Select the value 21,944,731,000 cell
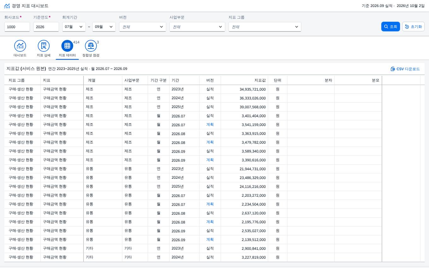This screenshot has height=268, width=429. pyautogui.click(x=244, y=169)
